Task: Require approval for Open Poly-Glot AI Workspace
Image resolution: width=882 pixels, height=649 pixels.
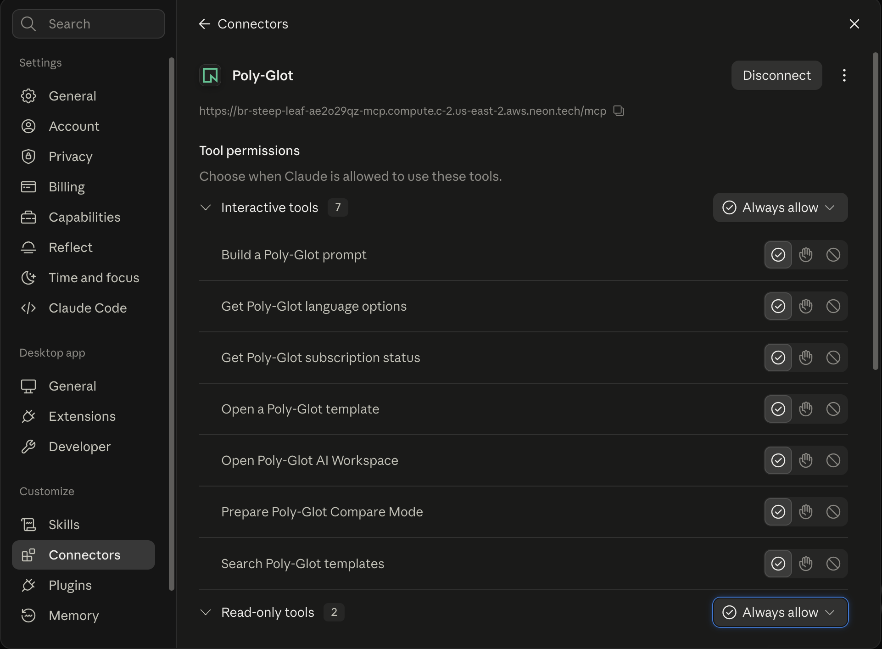Action: [x=806, y=460]
